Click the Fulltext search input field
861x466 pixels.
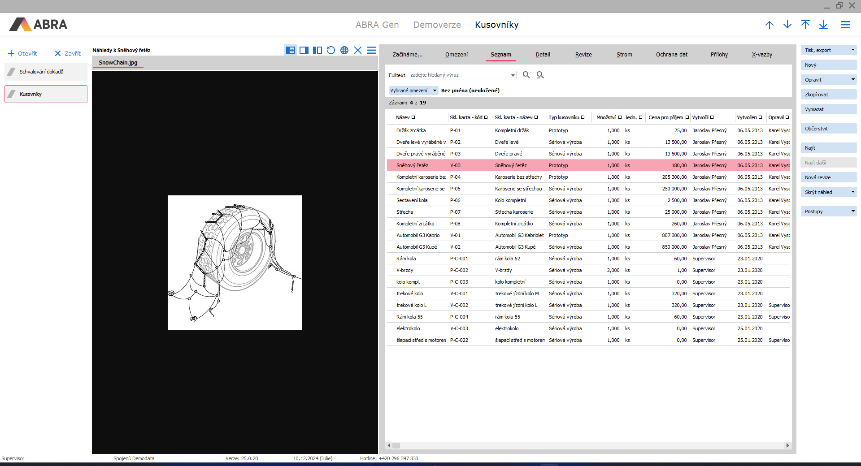[460, 75]
